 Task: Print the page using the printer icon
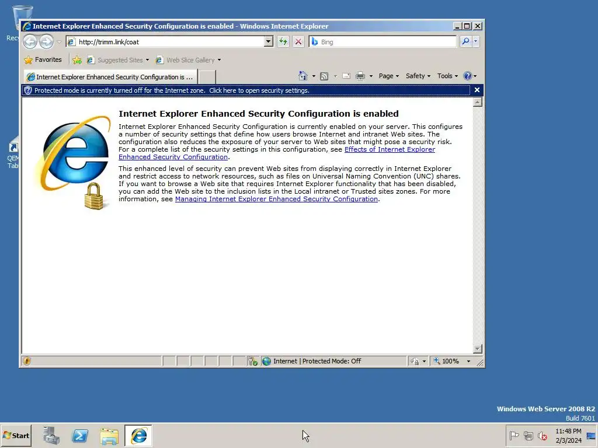click(360, 76)
